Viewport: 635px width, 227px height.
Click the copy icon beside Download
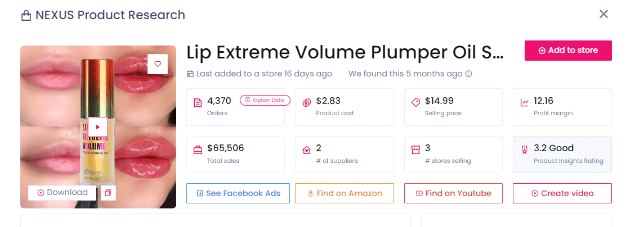108,193
